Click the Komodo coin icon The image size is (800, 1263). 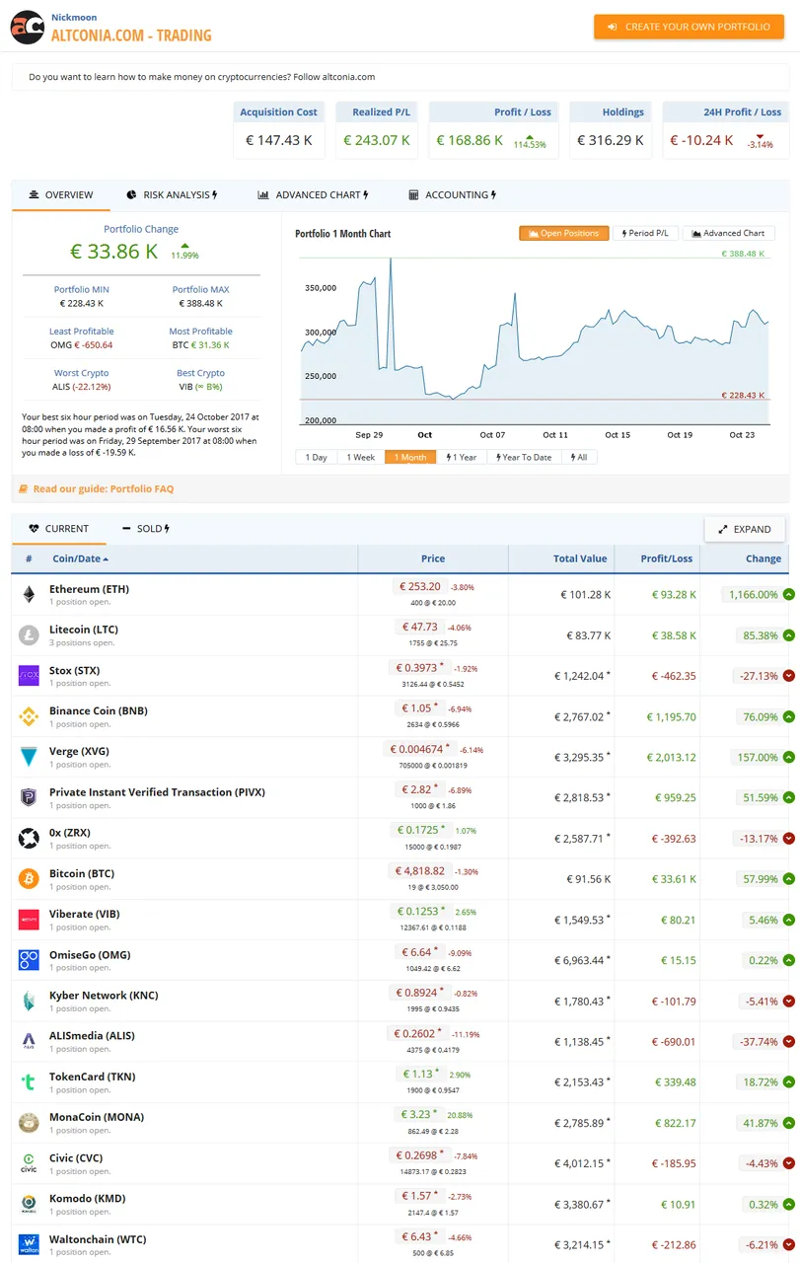pyautogui.click(x=29, y=1204)
